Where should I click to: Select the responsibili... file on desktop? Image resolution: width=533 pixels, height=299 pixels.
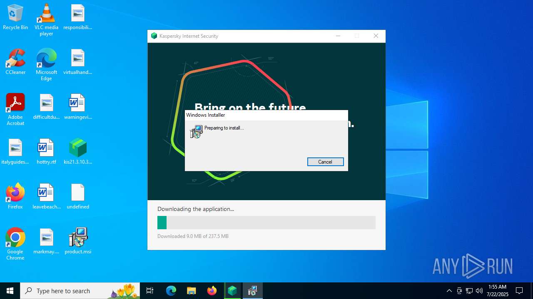[x=78, y=17]
